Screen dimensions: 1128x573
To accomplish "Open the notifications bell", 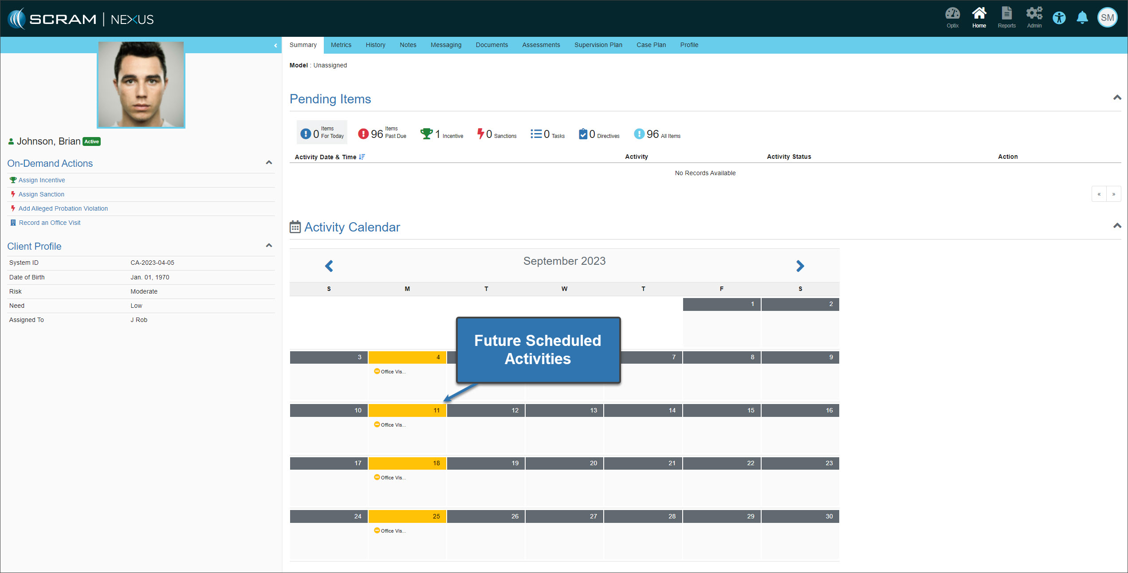I will tap(1082, 18).
